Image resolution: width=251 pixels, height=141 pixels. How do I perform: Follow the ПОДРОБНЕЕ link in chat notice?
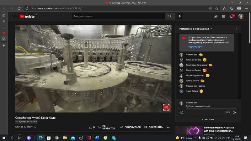[195, 47]
